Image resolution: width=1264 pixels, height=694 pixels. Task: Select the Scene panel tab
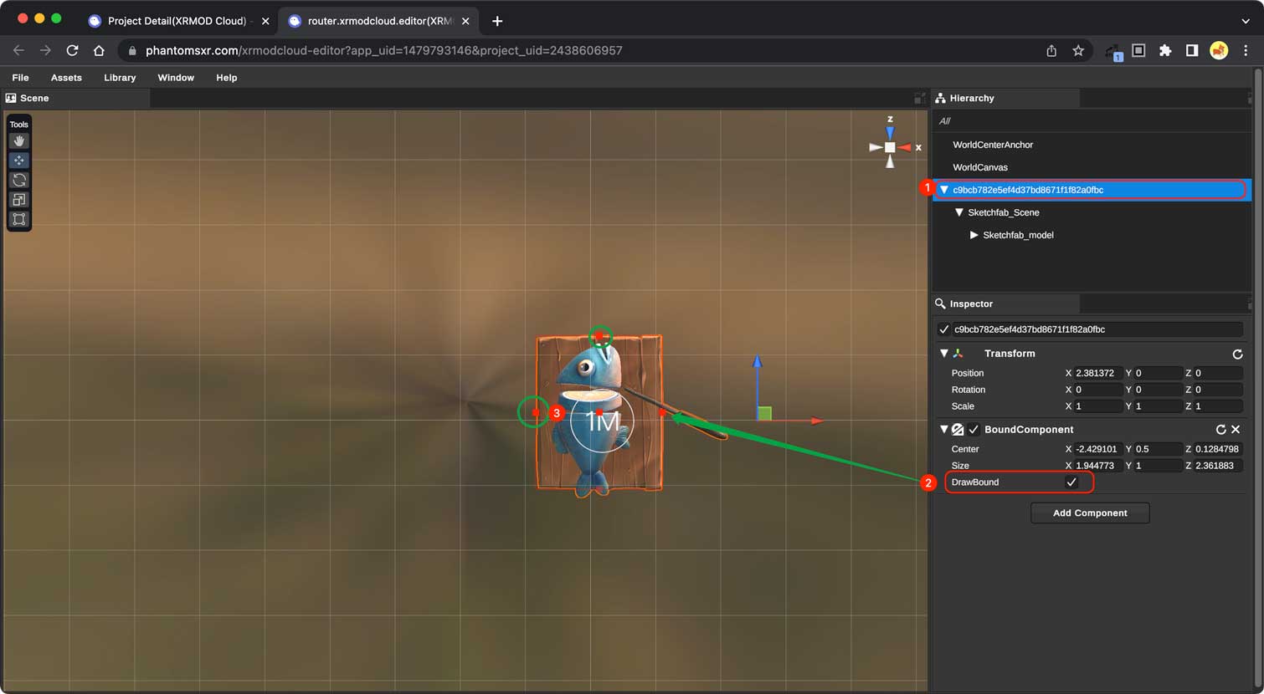click(77, 98)
